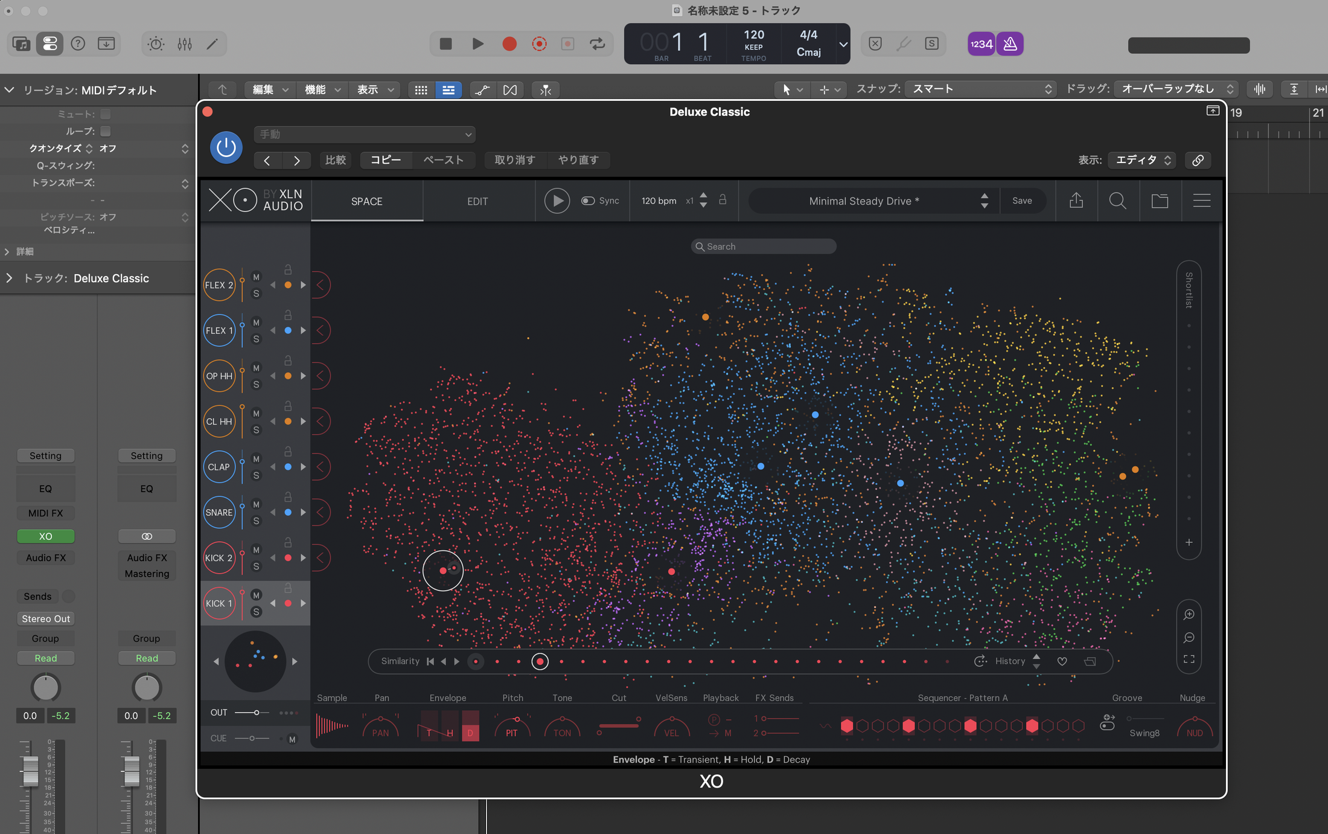Fit sample space to full view

[1189, 659]
